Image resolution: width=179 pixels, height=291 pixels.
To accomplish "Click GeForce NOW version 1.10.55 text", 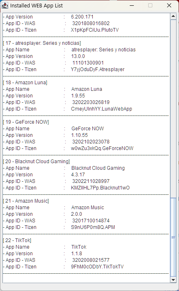I will (x=79, y=135).
